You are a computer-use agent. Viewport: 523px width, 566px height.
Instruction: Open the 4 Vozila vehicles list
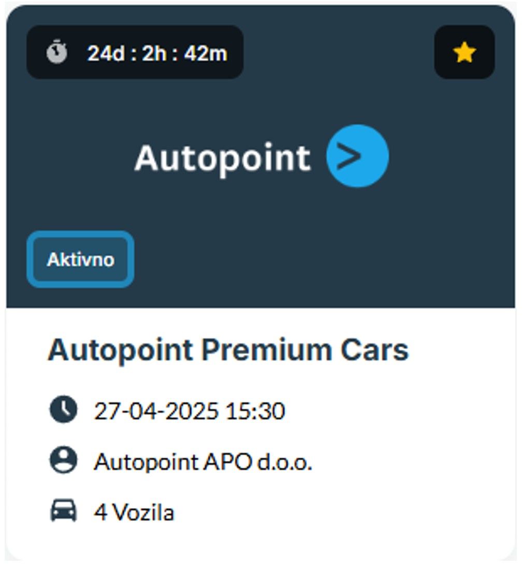pyautogui.click(x=134, y=512)
